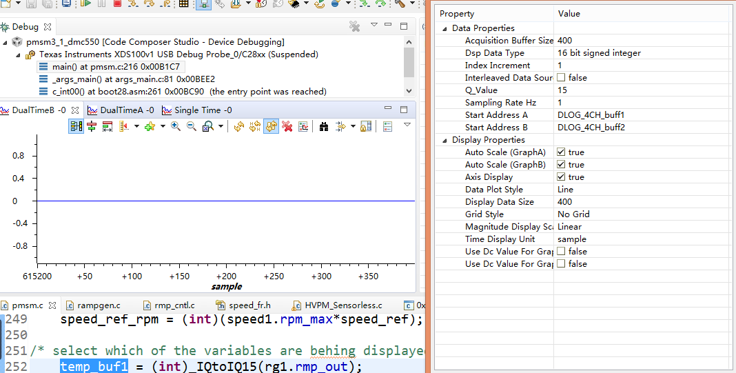Image resolution: width=736 pixels, height=373 pixels.
Task: Switch to the Single Time -0 tab
Action: [x=196, y=110]
